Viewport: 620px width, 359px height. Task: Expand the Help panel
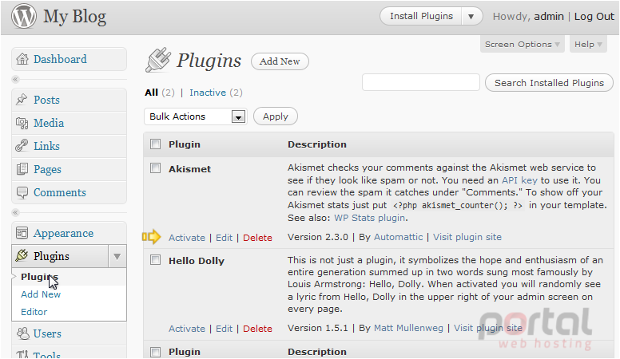coord(588,44)
